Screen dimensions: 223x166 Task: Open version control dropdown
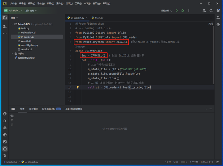click(x=31, y=10)
